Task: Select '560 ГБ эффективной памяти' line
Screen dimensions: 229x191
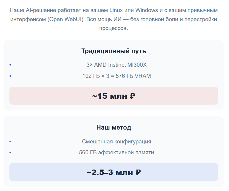Action: 116,152
